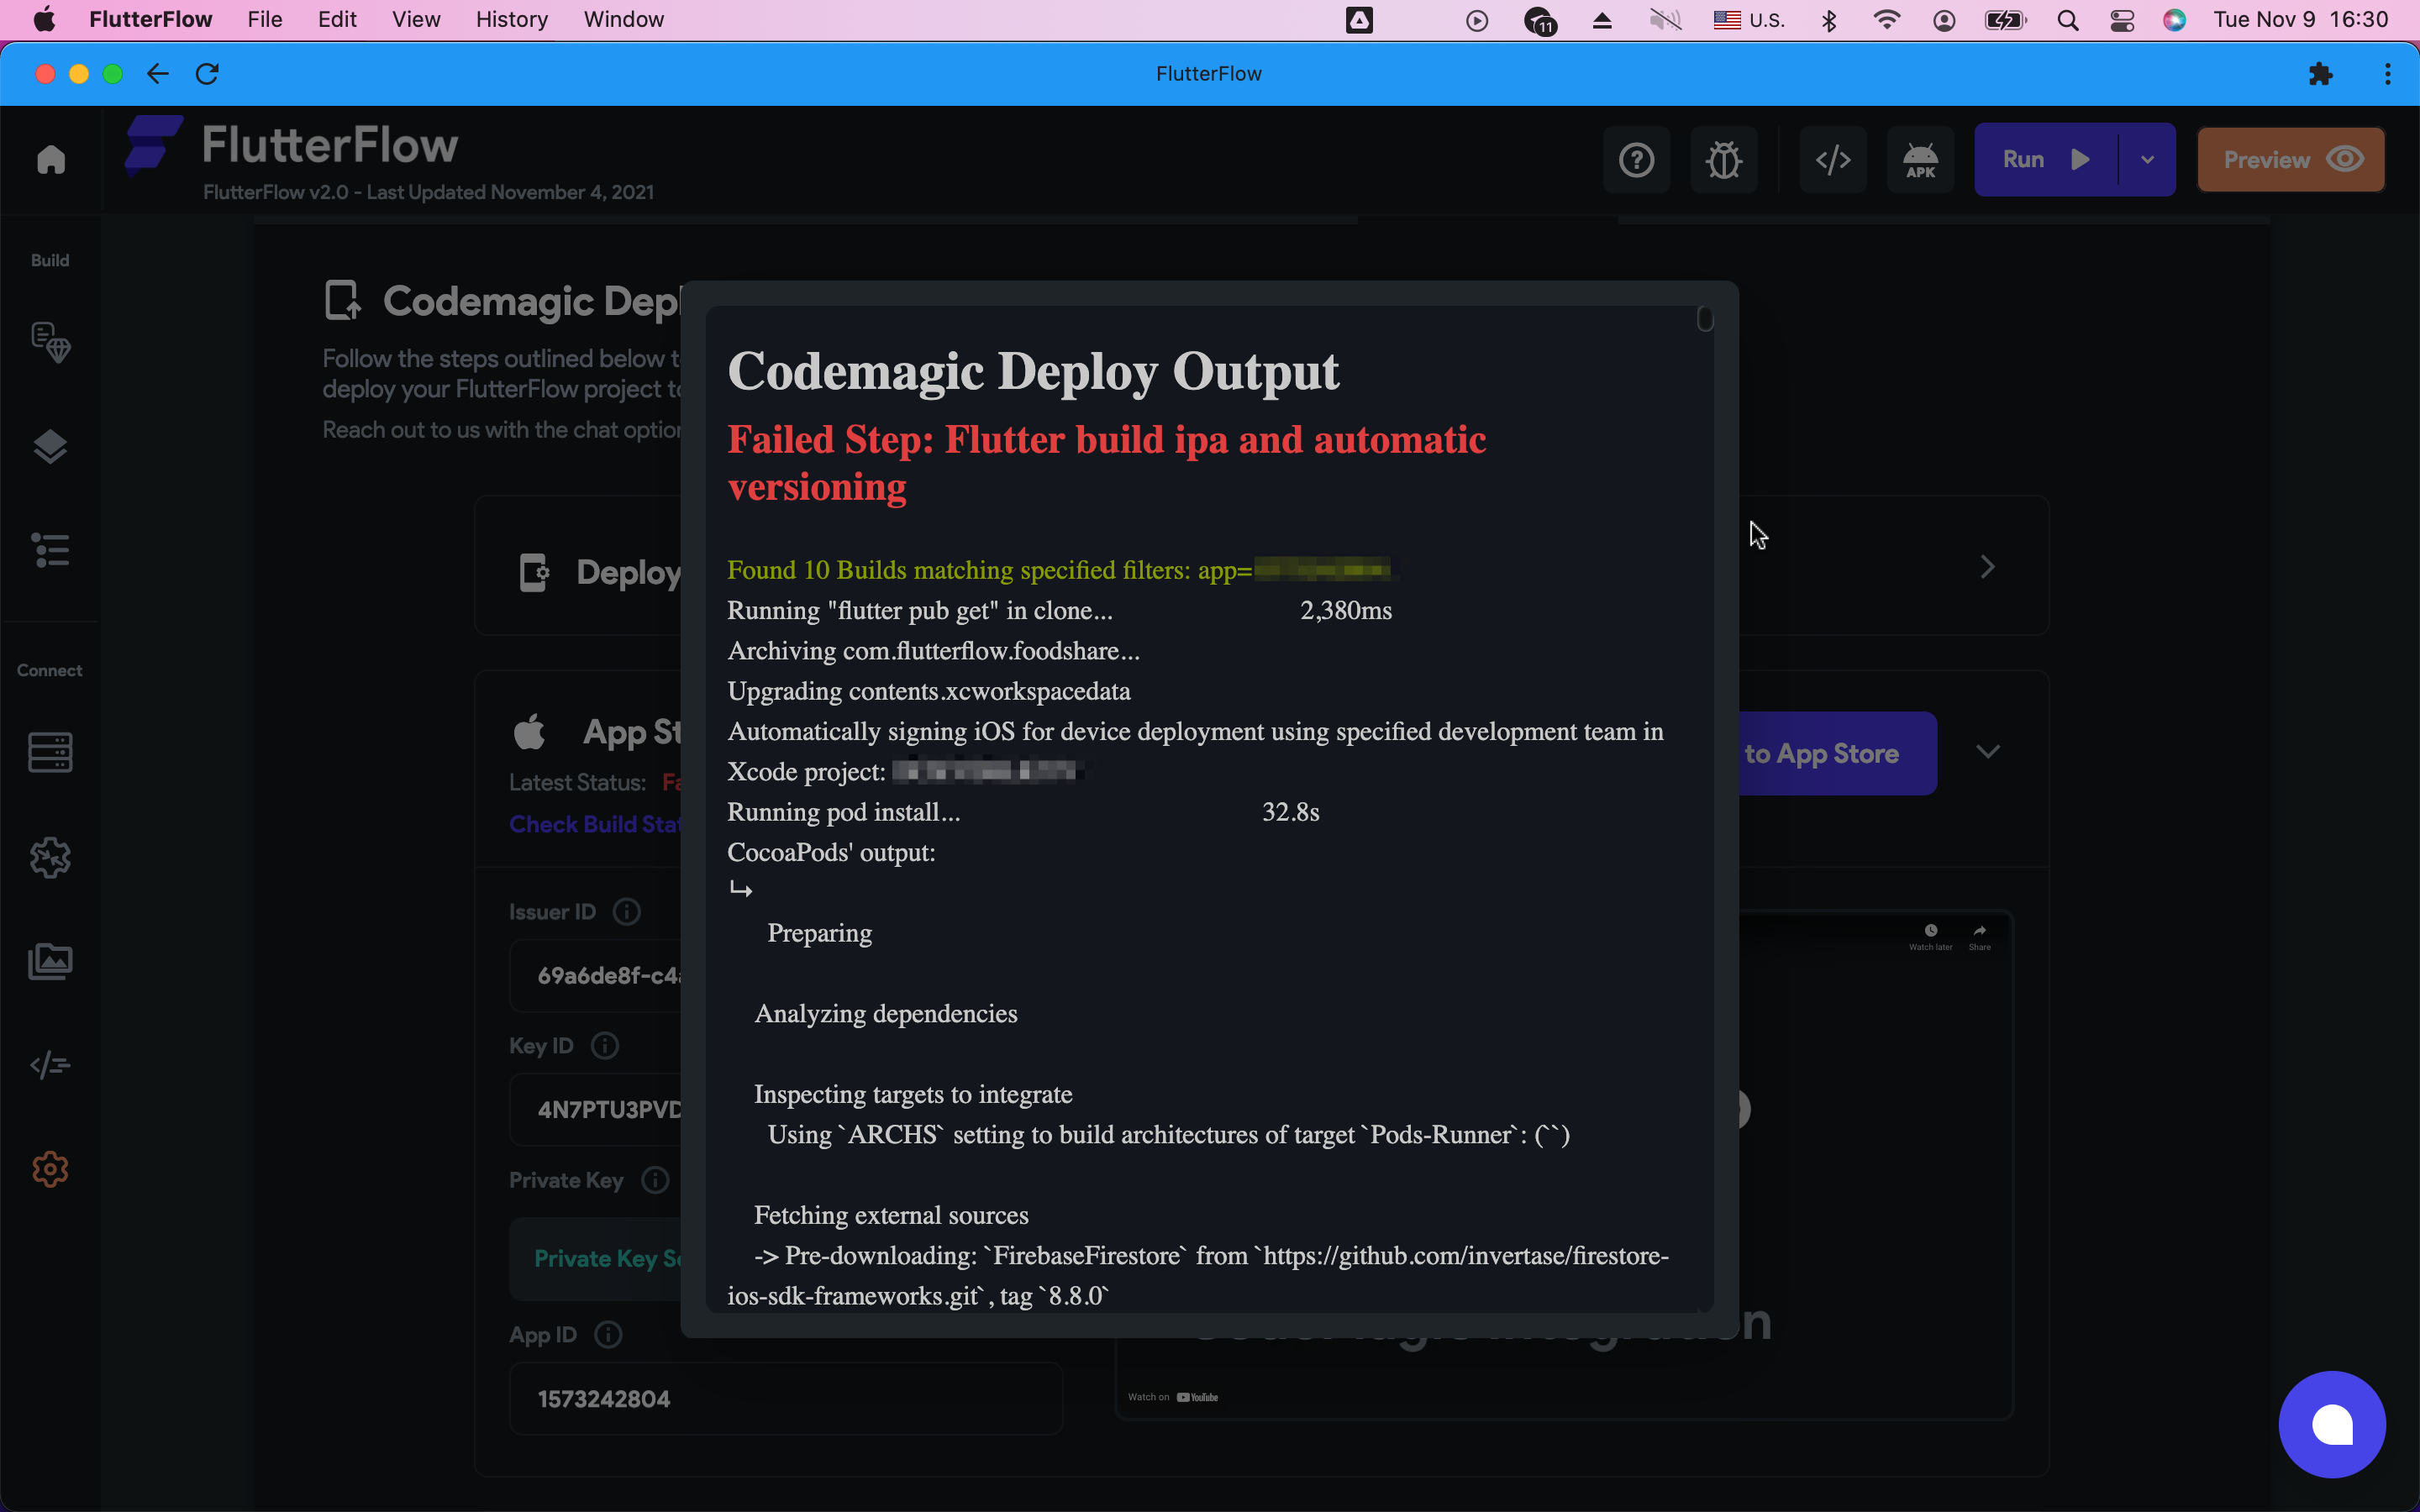The width and height of the screenshot is (2420, 1512).
Task: Click the App ID info icon
Action: pyautogui.click(x=608, y=1335)
